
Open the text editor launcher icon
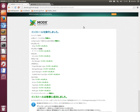3,38
